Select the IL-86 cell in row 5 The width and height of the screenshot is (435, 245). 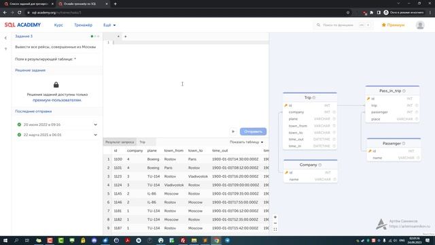pyautogui.click(x=152, y=193)
